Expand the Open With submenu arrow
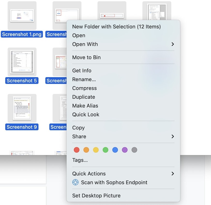211x205 pixels. 173,44
